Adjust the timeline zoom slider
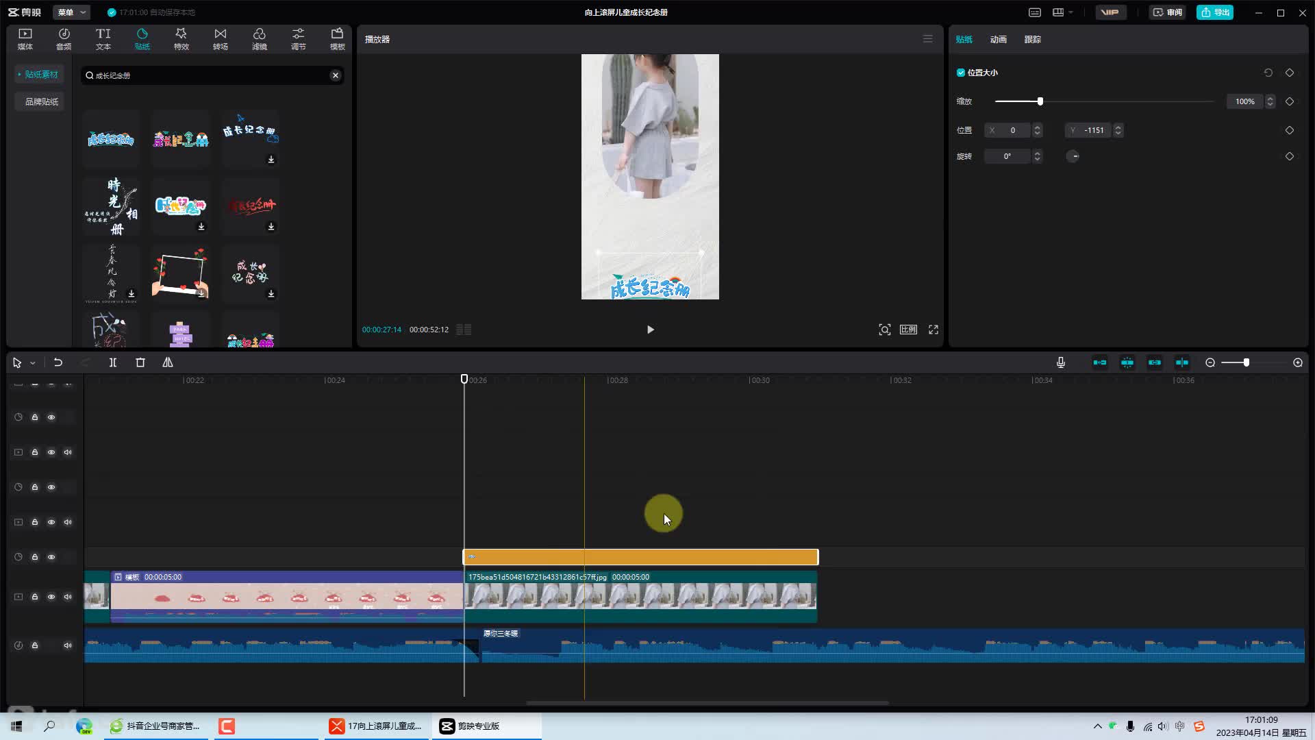Viewport: 1315px width, 740px height. [1246, 362]
